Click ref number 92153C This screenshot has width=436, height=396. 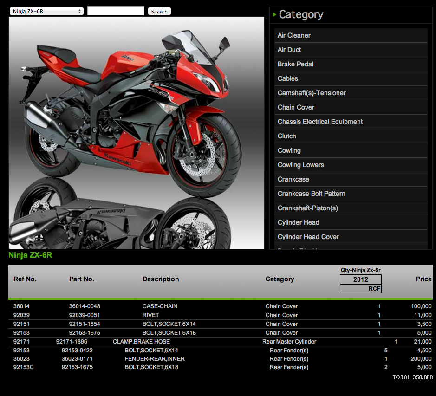pyautogui.click(x=24, y=367)
